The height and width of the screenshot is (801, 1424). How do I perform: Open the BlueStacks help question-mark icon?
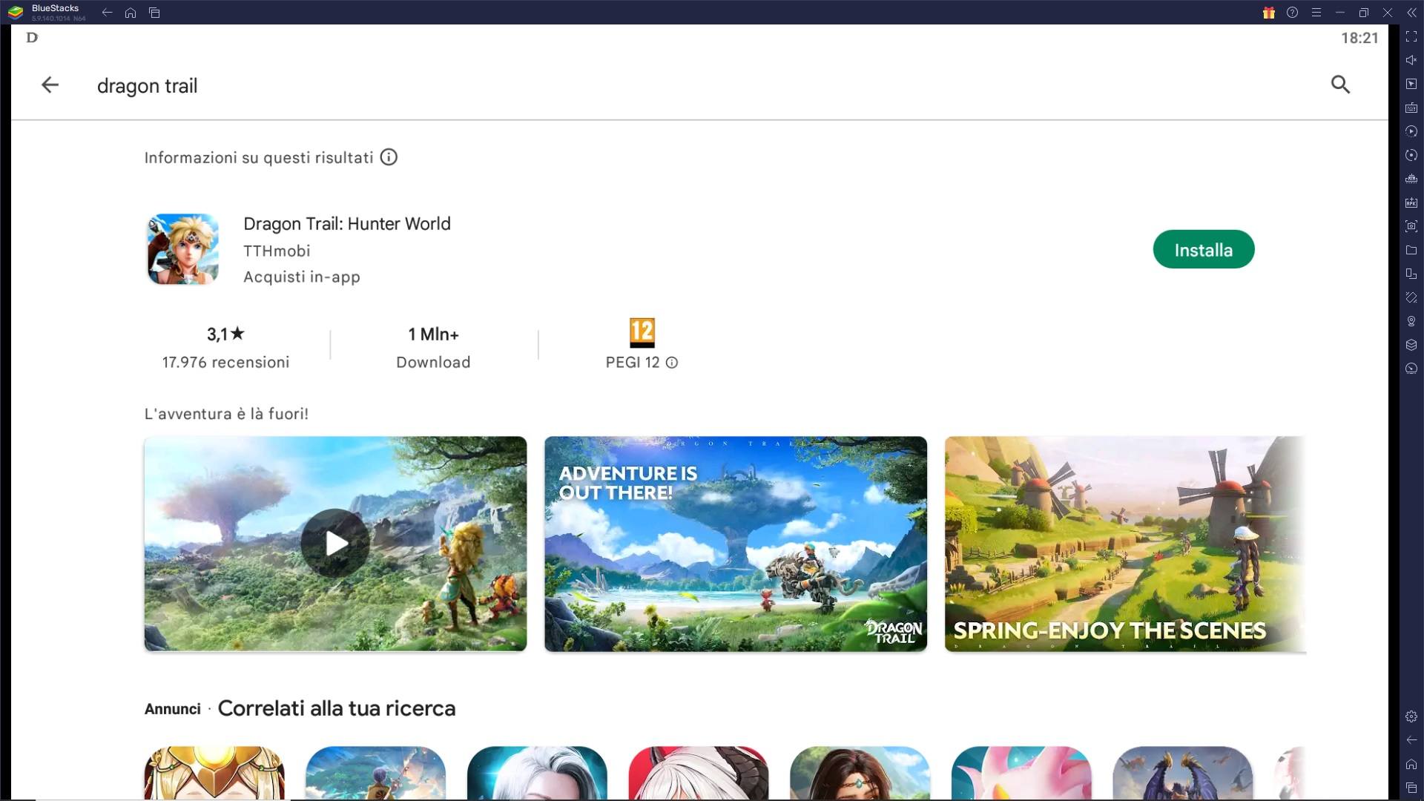1292,13
